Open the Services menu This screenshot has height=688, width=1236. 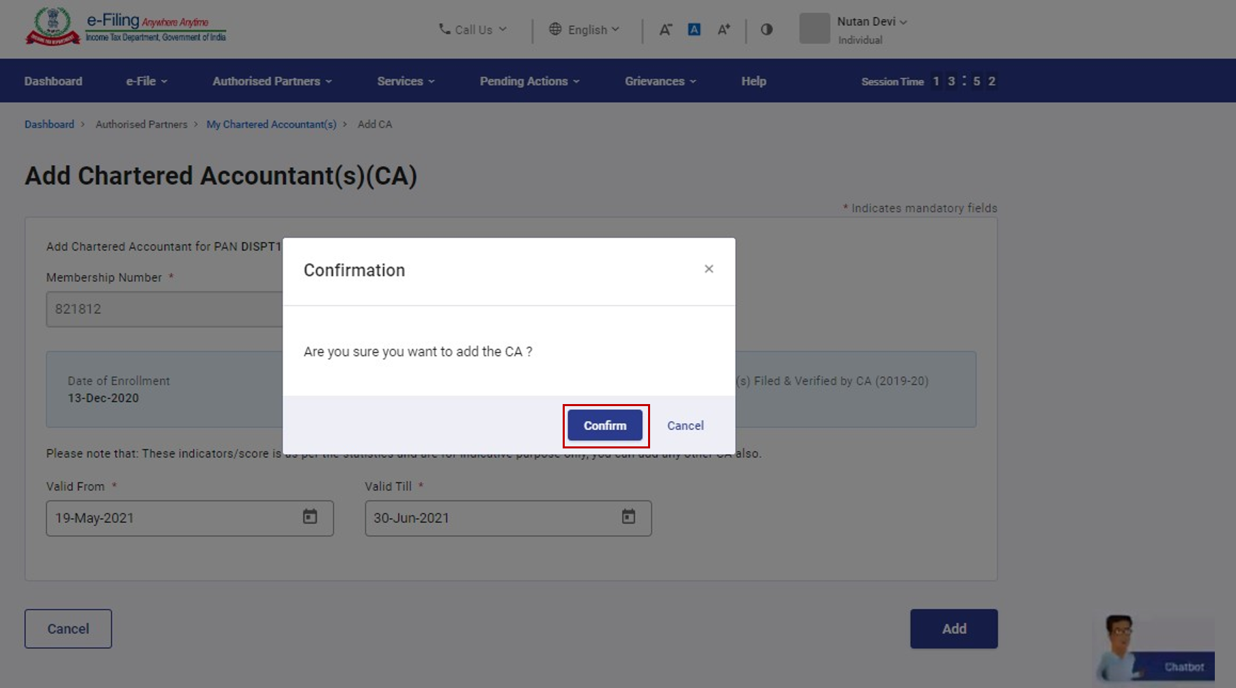tap(406, 81)
